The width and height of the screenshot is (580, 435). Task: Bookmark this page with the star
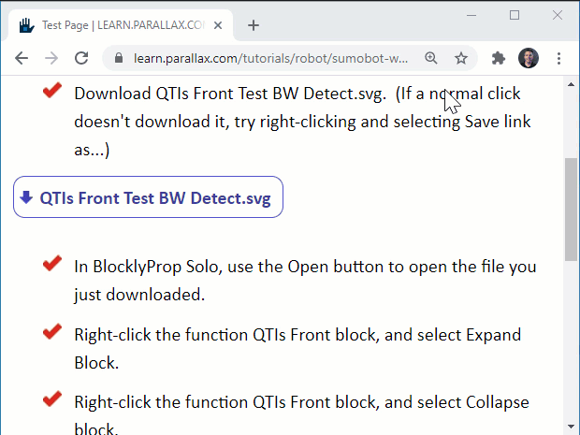pyautogui.click(x=461, y=58)
